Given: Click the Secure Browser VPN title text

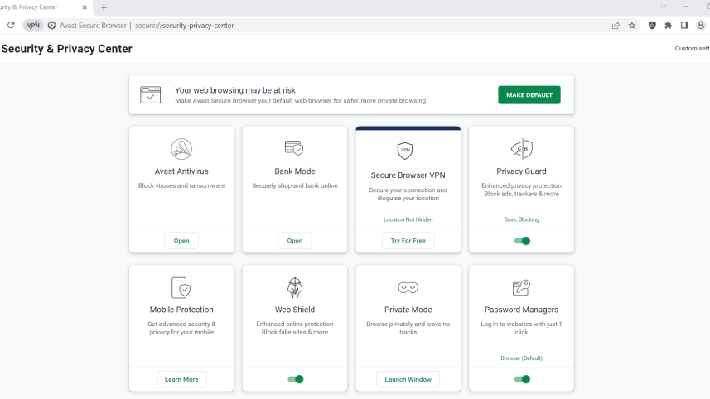Looking at the screenshot, I should (408, 175).
